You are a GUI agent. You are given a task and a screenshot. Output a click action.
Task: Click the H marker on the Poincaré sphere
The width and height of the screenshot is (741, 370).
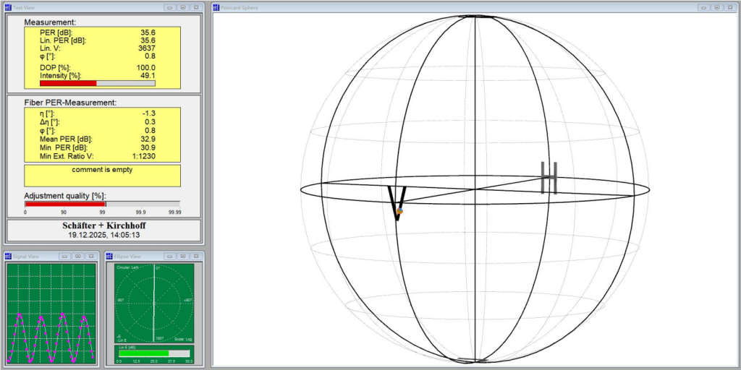click(549, 178)
